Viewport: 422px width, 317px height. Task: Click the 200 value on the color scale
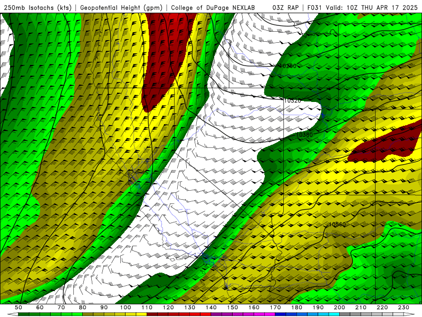339,307
